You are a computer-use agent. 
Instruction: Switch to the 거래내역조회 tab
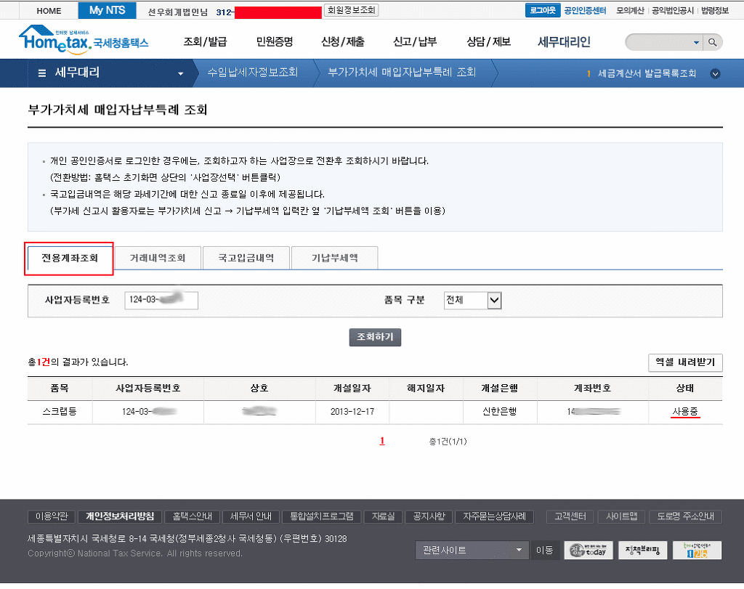point(158,258)
